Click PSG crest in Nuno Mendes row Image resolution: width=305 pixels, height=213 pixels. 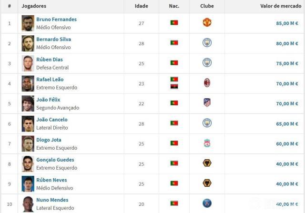[207, 203]
